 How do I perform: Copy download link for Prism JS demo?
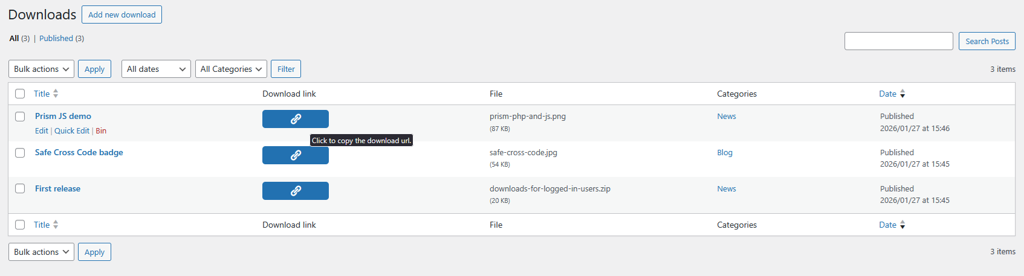pos(295,119)
